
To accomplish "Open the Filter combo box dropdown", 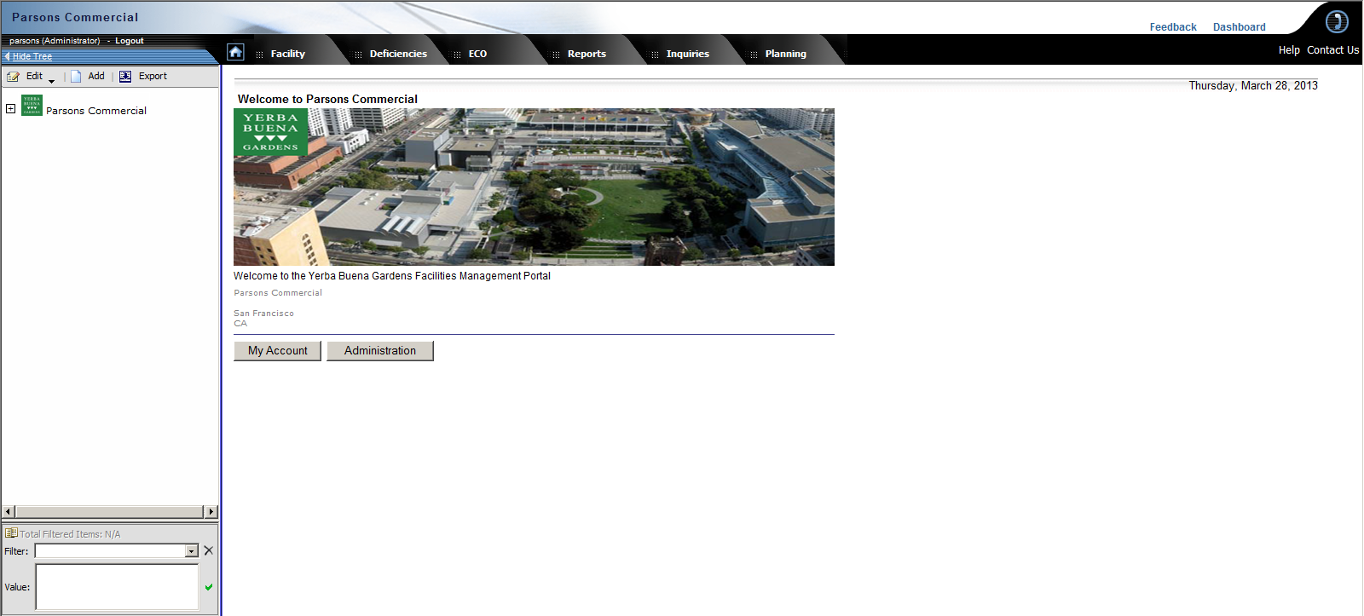I will click(192, 551).
